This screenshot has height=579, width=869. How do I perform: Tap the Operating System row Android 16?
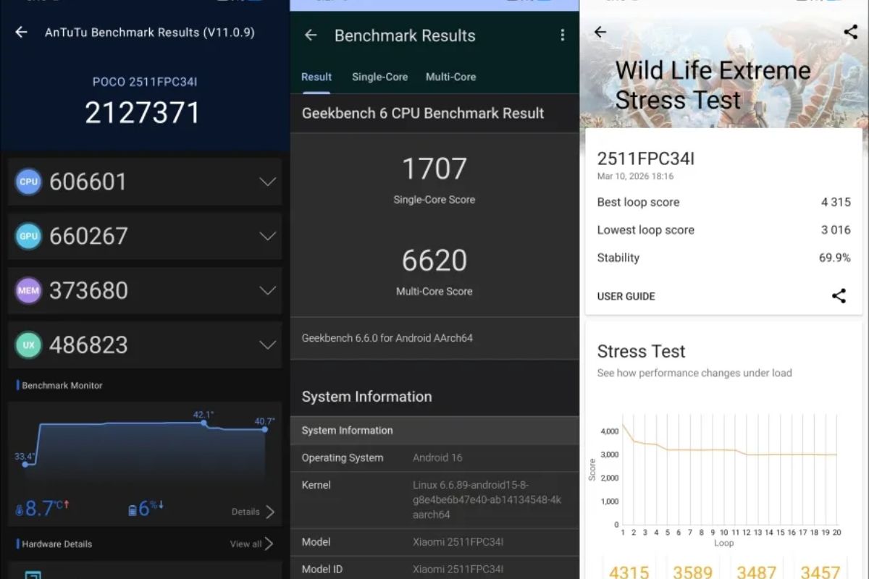[x=434, y=457]
